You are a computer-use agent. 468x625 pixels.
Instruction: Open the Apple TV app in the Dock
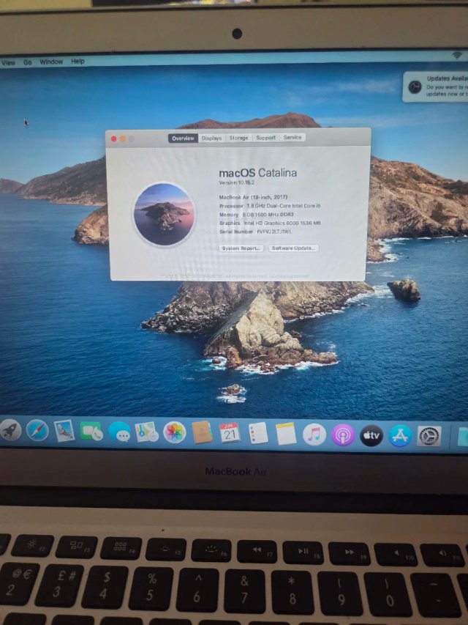(x=371, y=435)
